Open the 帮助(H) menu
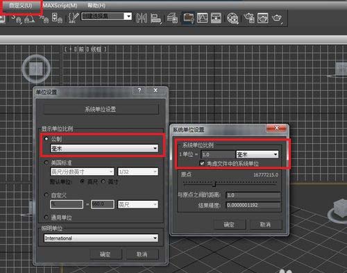The image size is (347, 273). (96, 6)
